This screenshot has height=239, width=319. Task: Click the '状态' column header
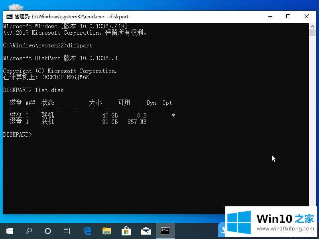coord(48,103)
